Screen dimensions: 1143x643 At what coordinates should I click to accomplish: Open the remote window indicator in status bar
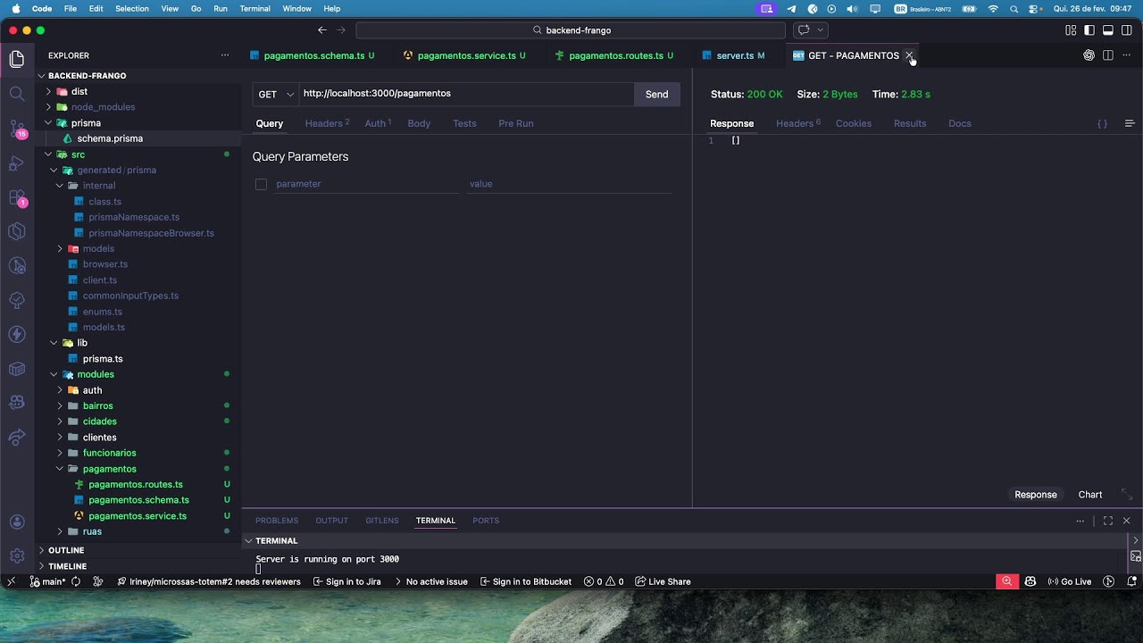click(x=11, y=581)
